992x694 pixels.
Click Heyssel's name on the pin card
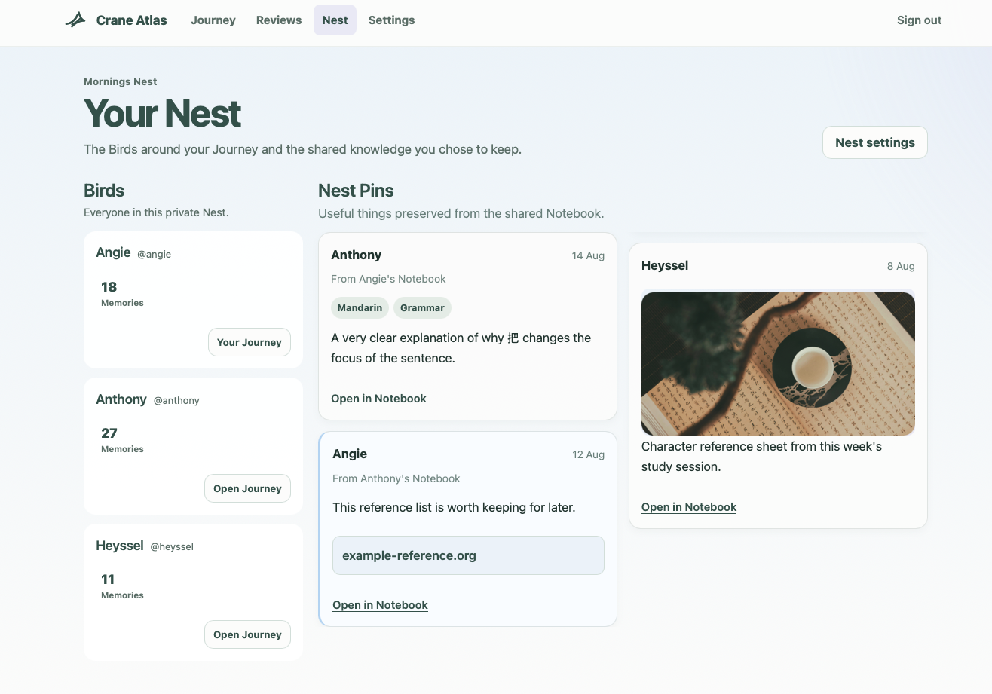[665, 265]
